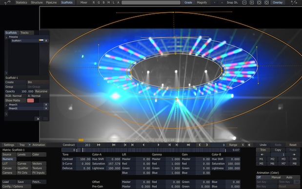This screenshot has width=302, height=189.
Task: Recall memory M1
Action: pyautogui.click(x=261, y=159)
